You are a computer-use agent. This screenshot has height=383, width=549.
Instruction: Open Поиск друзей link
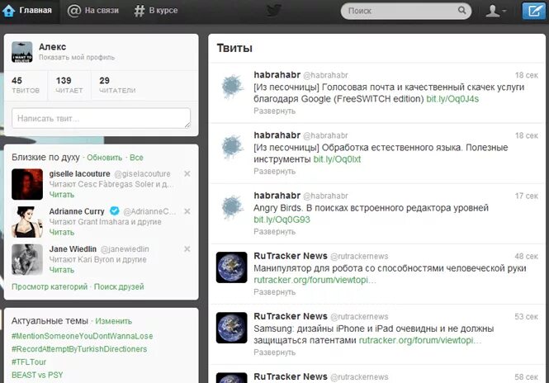point(119,286)
